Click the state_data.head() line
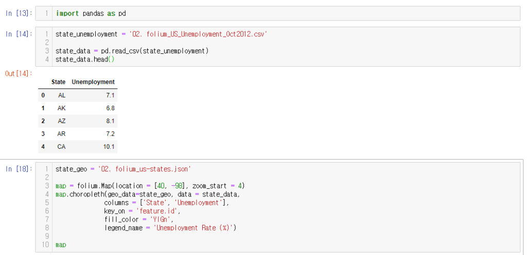The height and width of the screenshot is (255, 527). click(x=85, y=60)
